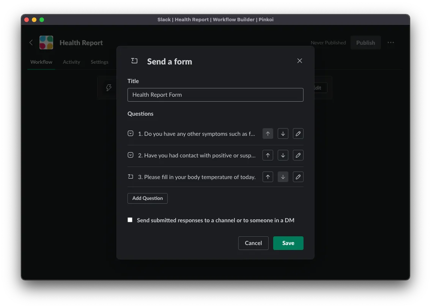Open the three-dot more options menu
Image resolution: width=431 pixels, height=308 pixels.
tap(391, 42)
